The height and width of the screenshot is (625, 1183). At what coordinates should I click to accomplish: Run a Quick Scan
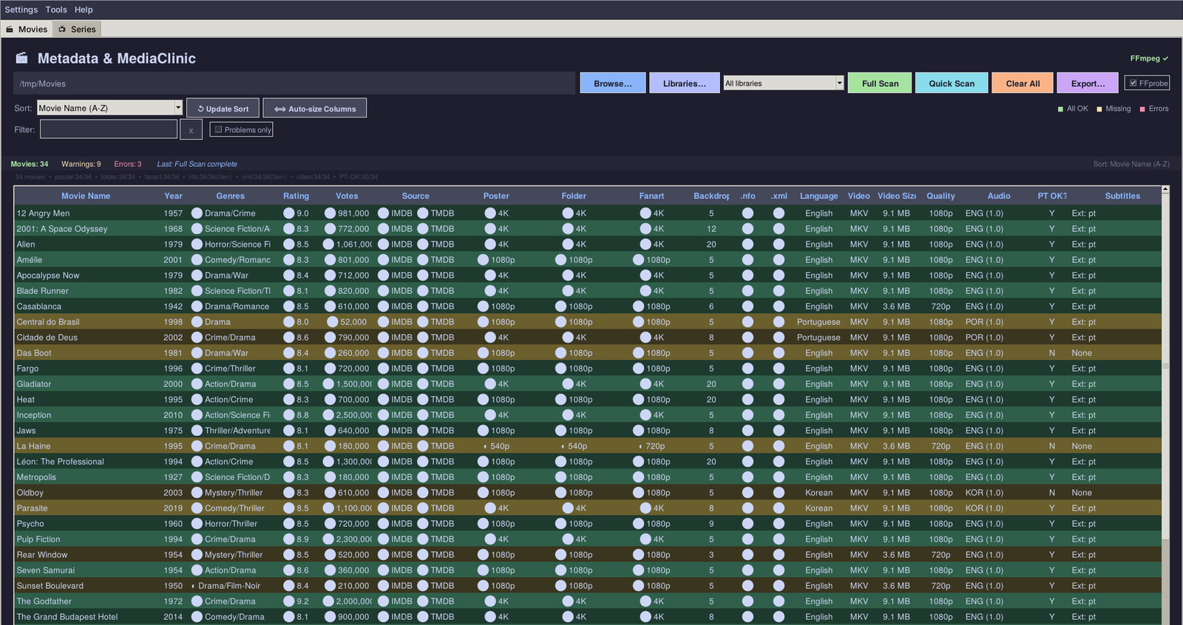coord(952,83)
